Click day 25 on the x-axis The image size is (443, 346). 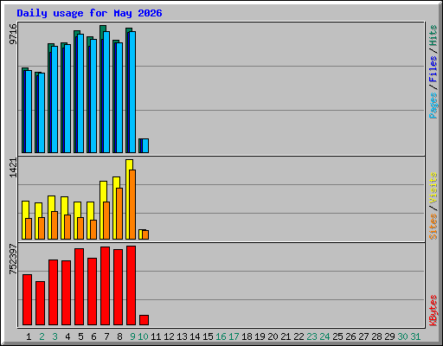tap(337, 336)
